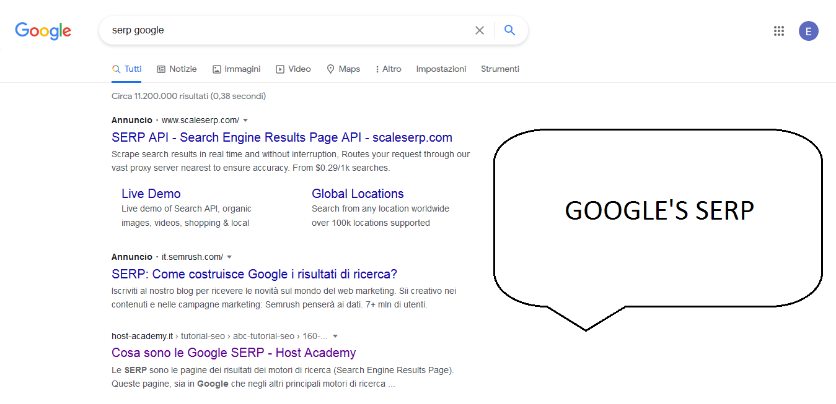Open the Global Locations sitelink
The image size is (836, 404).
(x=358, y=194)
